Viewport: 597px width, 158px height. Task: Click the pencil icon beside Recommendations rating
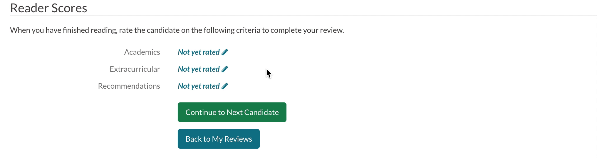[225, 86]
